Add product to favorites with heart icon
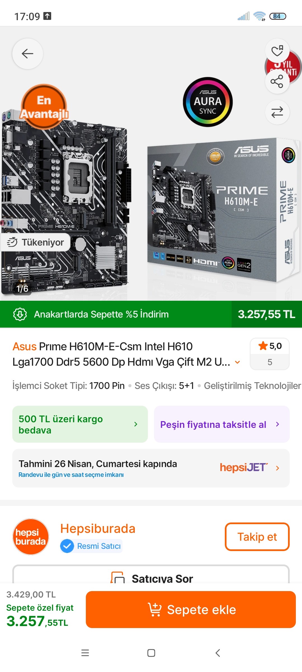Image resolution: width=302 pixels, height=672 pixels. pos(277,51)
